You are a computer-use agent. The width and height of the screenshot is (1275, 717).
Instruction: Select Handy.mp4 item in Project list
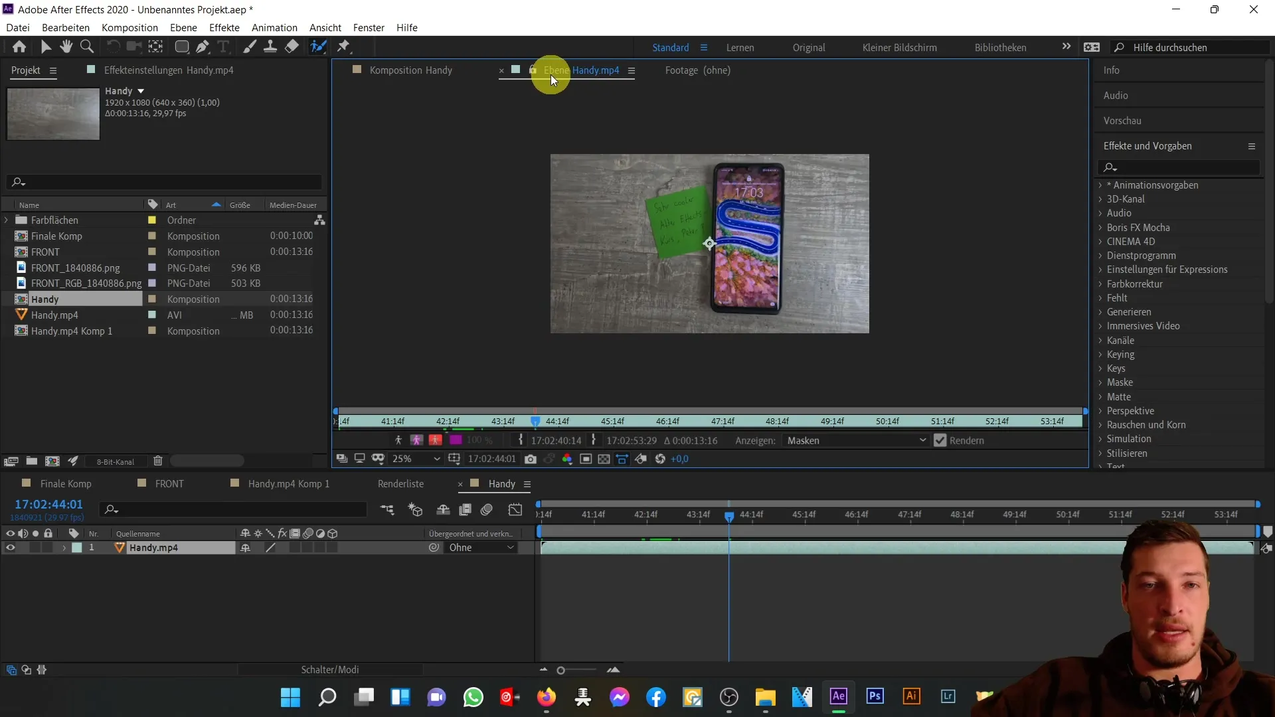54,315
